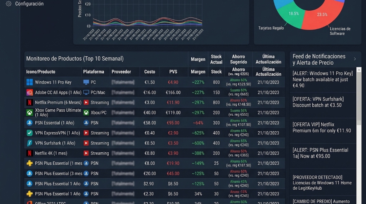The height and width of the screenshot is (204, 366).
Task: Click the €119.00 PVS cell
Action: (x=173, y=113)
